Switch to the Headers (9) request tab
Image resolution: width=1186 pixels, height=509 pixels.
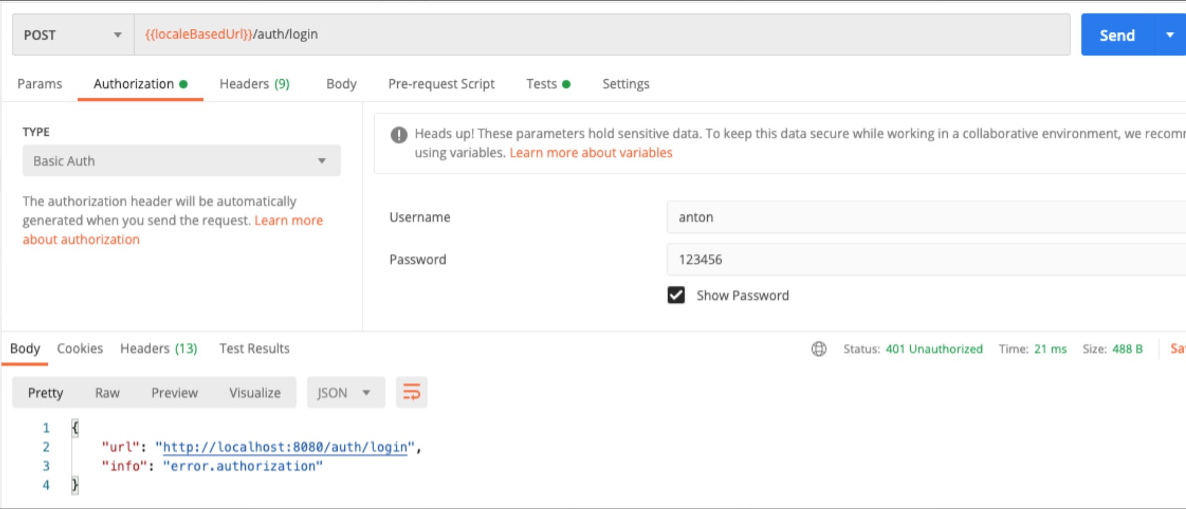click(254, 84)
